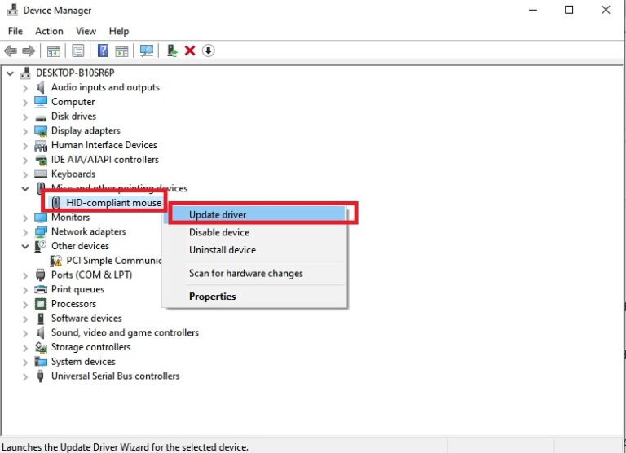Expand the Network adapters category
Screen dimensions: 626x453
25,232
